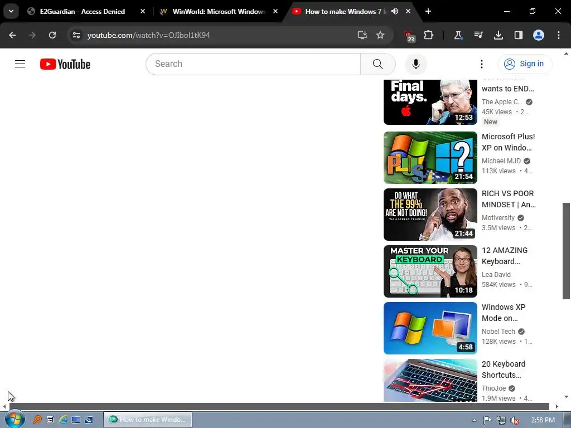Open Master Your Keyboard thumbnail
Viewport: 571px width, 428px height.
[430, 271]
